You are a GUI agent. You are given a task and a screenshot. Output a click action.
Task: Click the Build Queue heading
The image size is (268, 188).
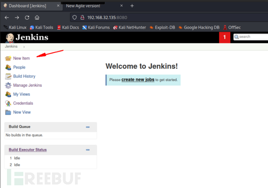pos(19,127)
